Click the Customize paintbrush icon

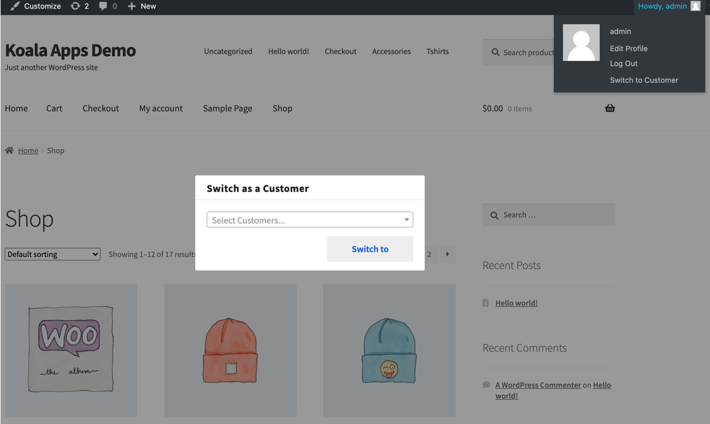pos(15,6)
